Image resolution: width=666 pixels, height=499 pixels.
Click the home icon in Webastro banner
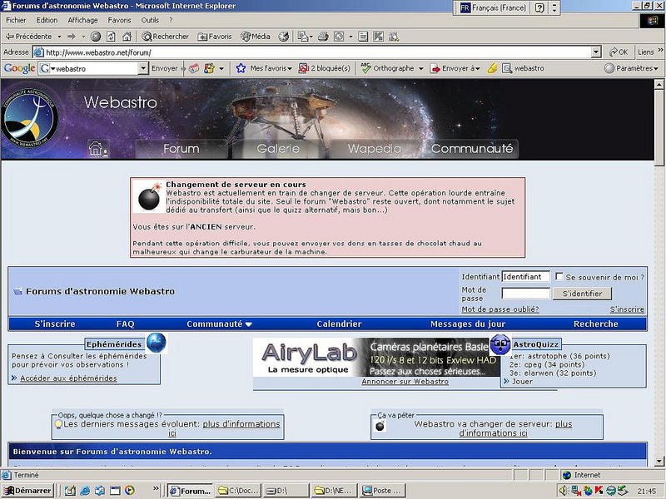tap(97, 149)
